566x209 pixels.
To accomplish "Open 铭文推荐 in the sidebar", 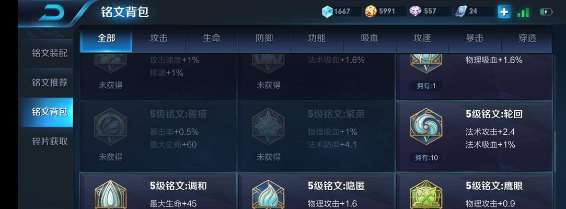I will [50, 83].
